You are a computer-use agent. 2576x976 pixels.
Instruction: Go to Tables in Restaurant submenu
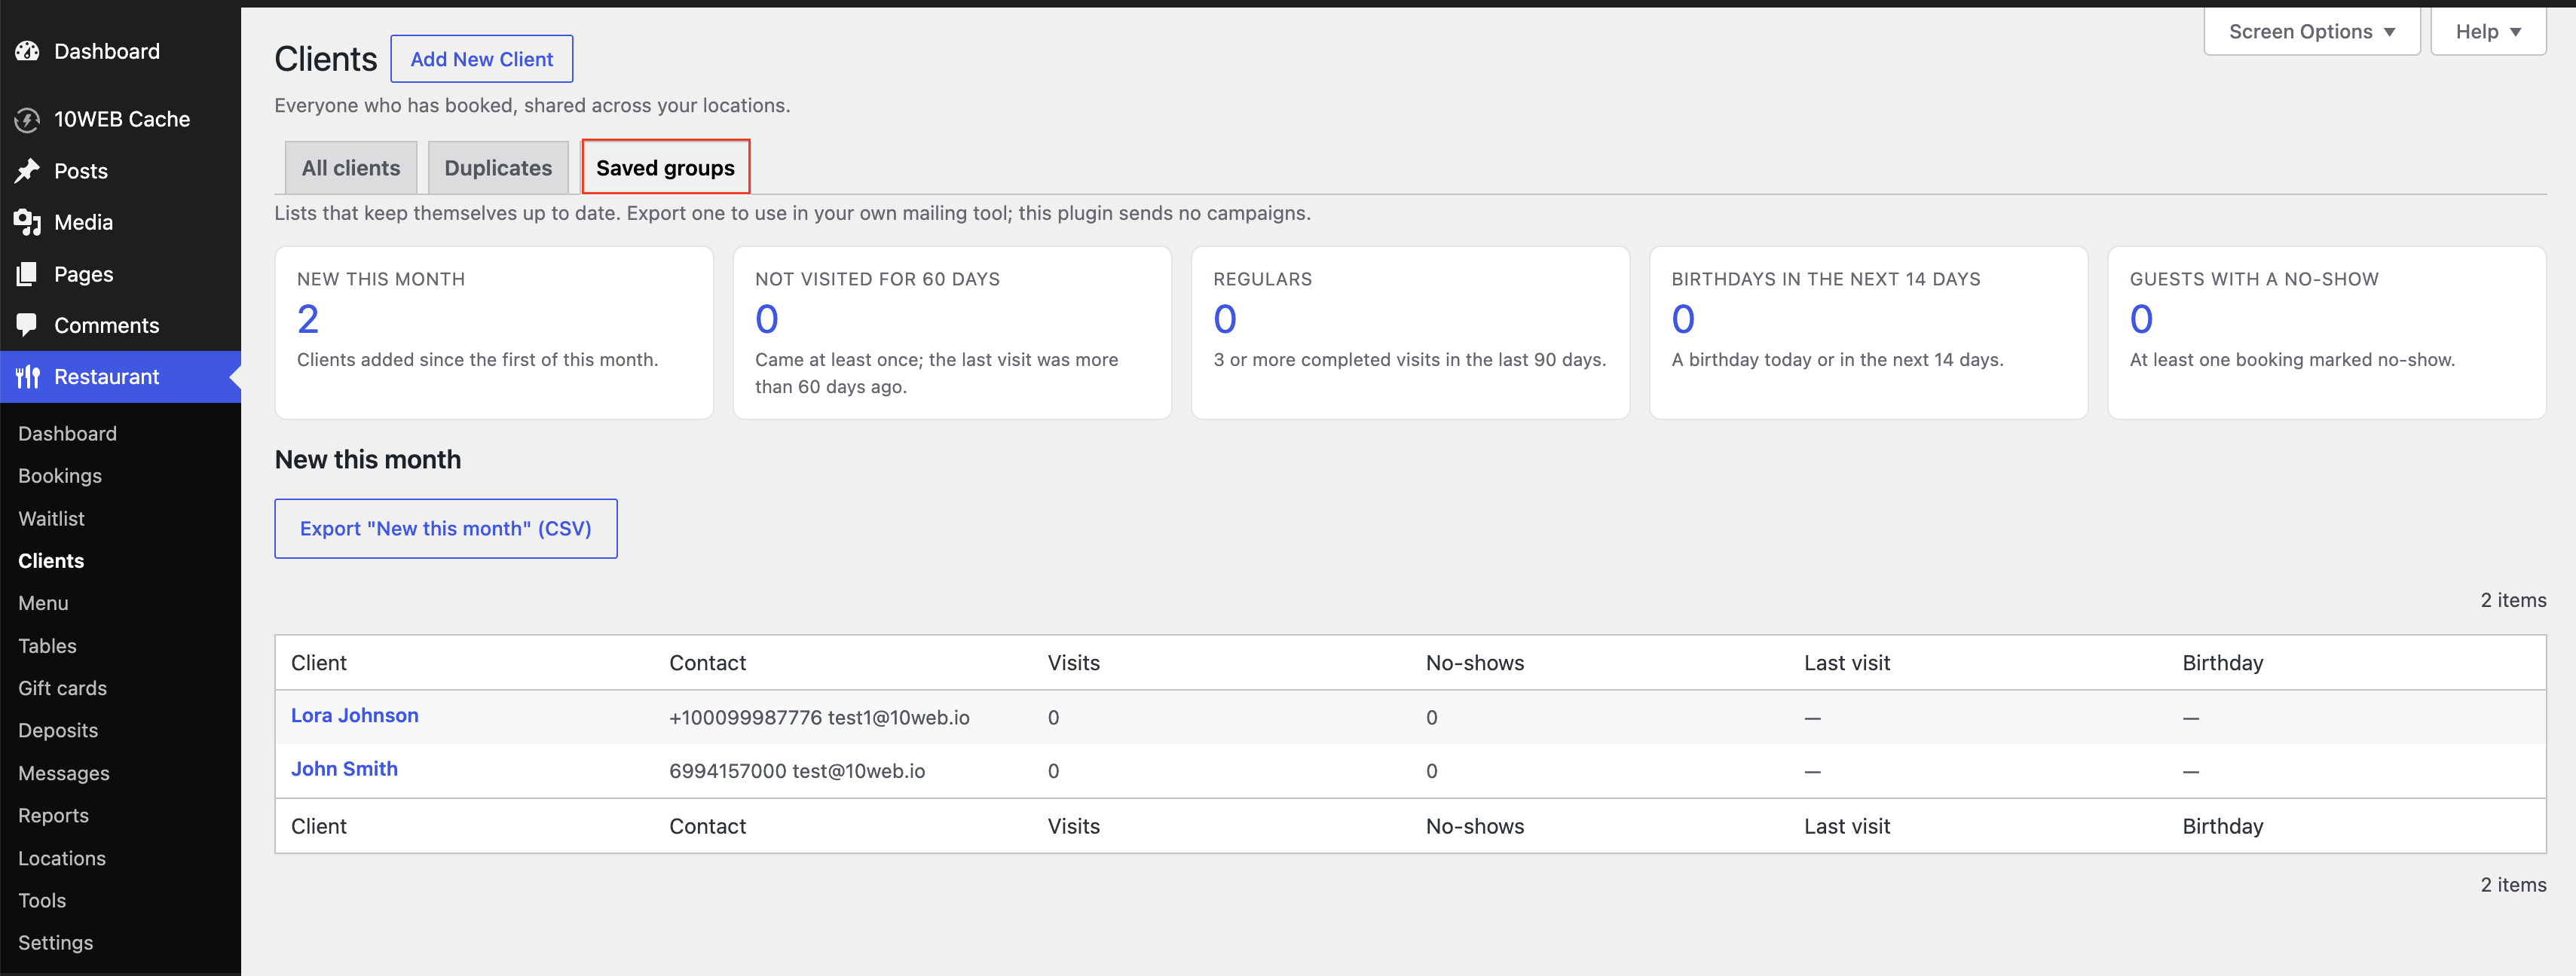tap(47, 645)
